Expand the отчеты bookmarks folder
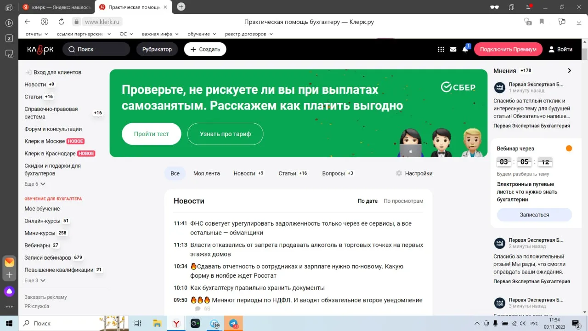 tap(37, 34)
